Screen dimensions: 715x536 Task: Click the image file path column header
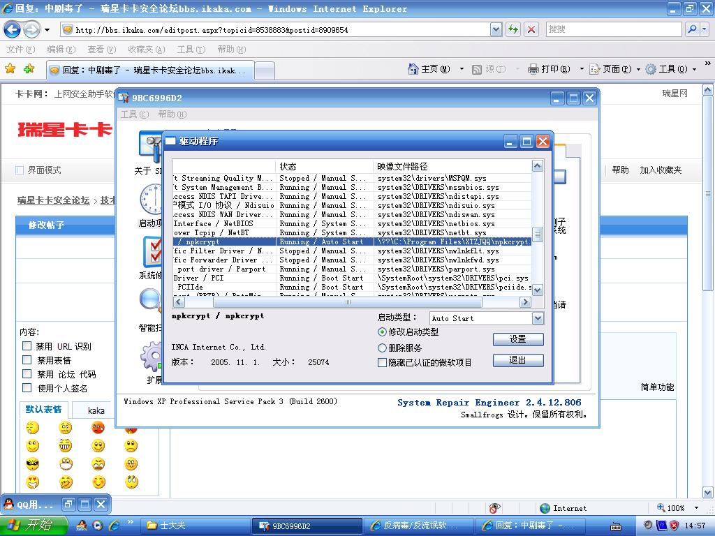pyautogui.click(x=452, y=166)
